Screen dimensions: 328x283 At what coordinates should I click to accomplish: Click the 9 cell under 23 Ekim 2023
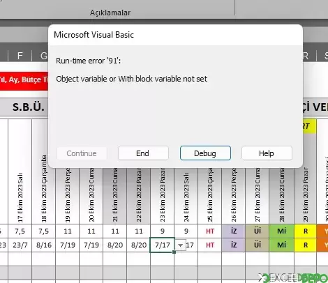(163, 231)
